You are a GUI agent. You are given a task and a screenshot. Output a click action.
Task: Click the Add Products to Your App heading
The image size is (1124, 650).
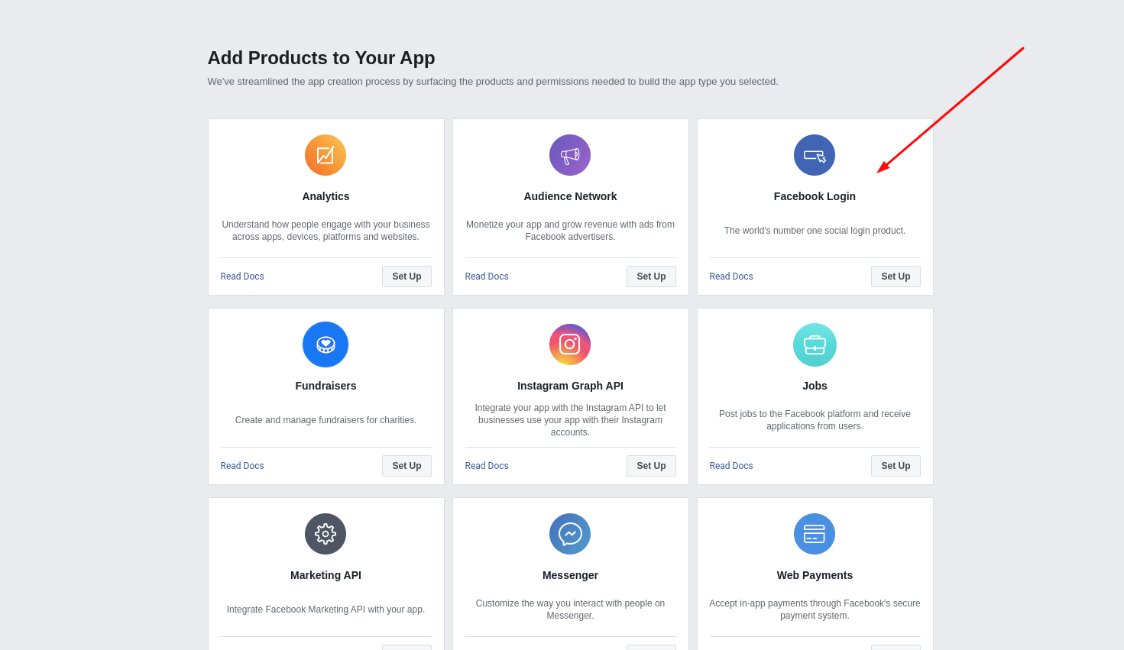(x=321, y=58)
